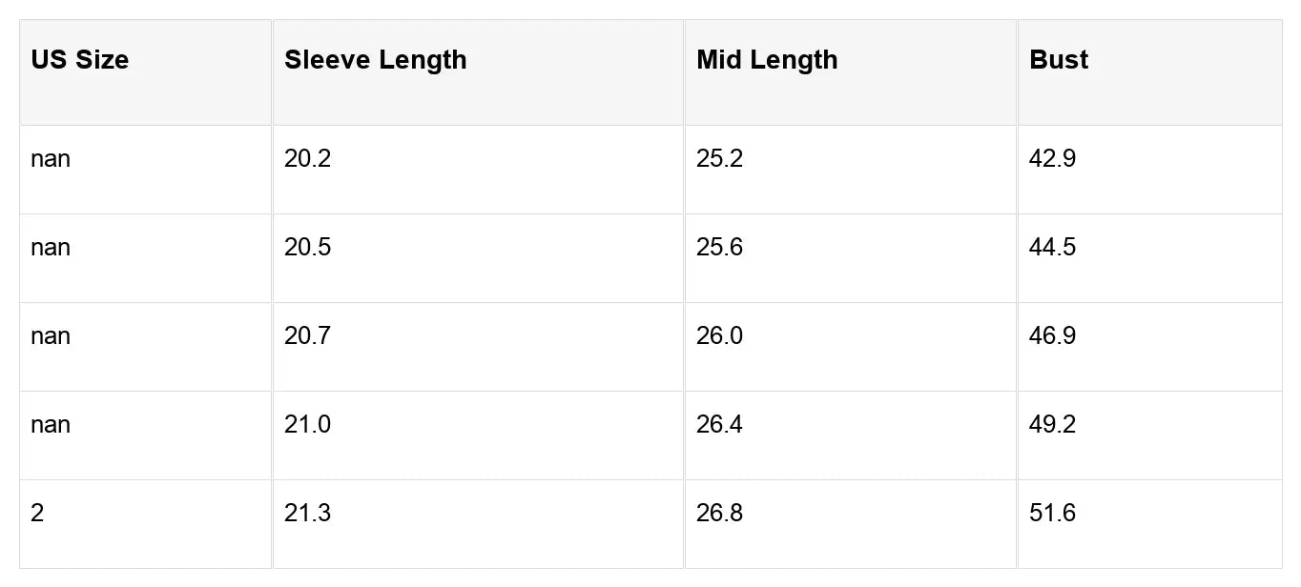1301x587 pixels.
Task: Click the US Size column header
Action: click(80, 60)
